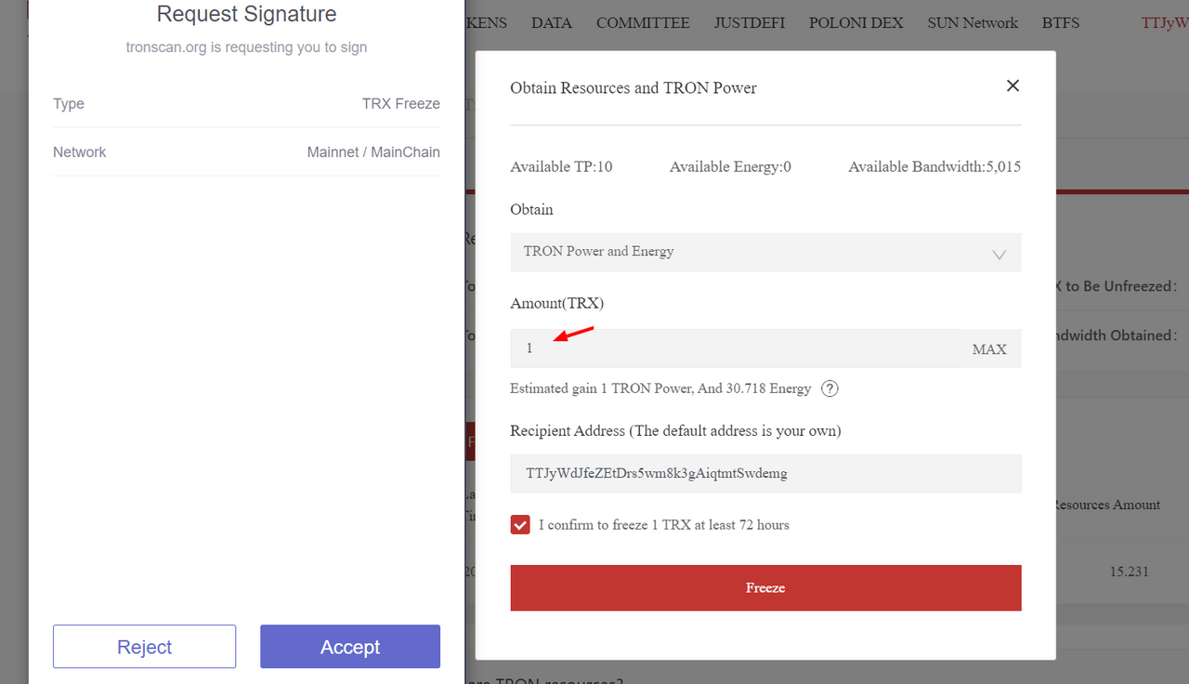1189x684 pixels.
Task: Click the red Freeze button
Action: (x=765, y=587)
